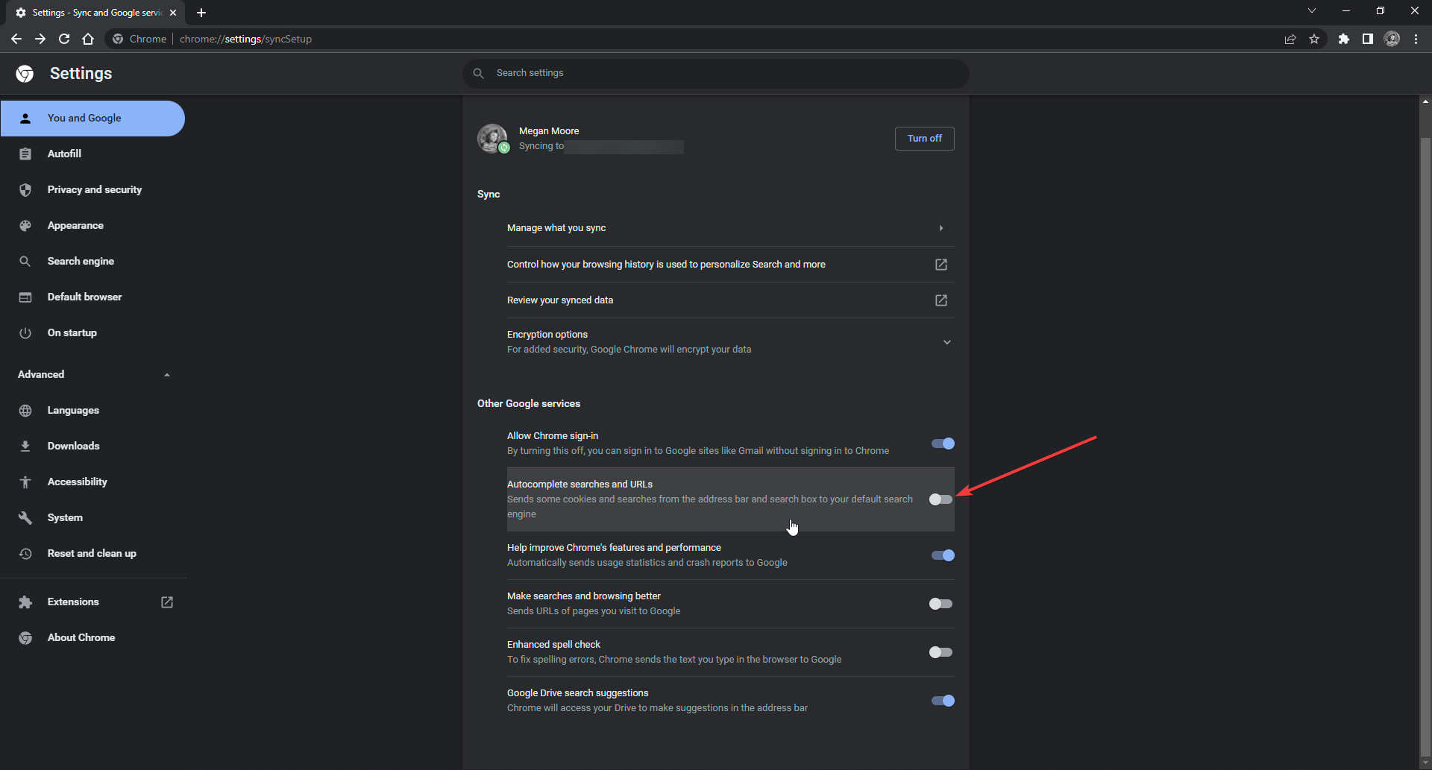1432x770 pixels.
Task: Toggle Help improve Chrome's features switch
Action: [943, 555]
